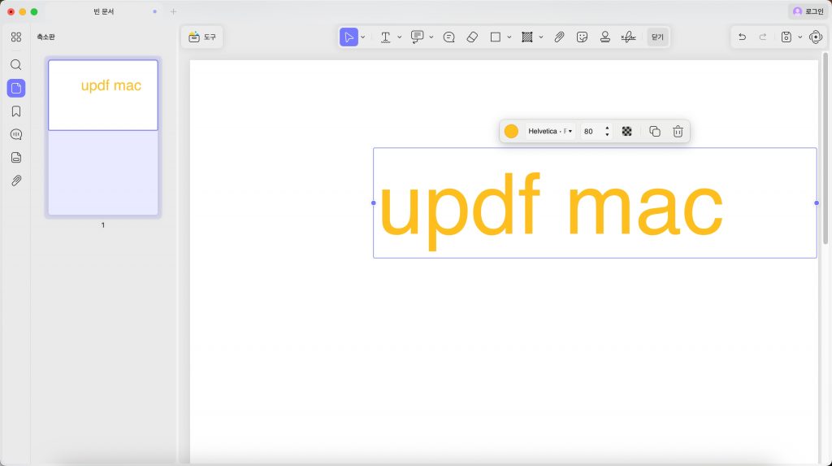Screen dimensions: 832x466
Task: Switch to the 빈 문서 tab
Action: pyautogui.click(x=103, y=11)
